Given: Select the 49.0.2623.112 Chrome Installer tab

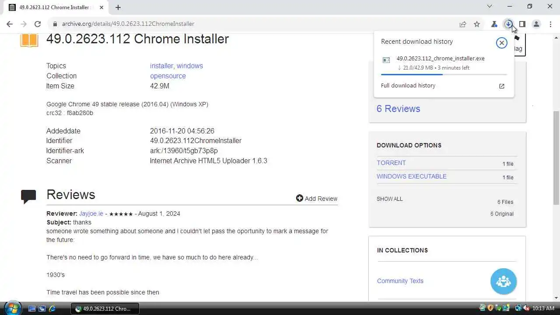Looking at the screenshot, I should (x=56, y=7).
